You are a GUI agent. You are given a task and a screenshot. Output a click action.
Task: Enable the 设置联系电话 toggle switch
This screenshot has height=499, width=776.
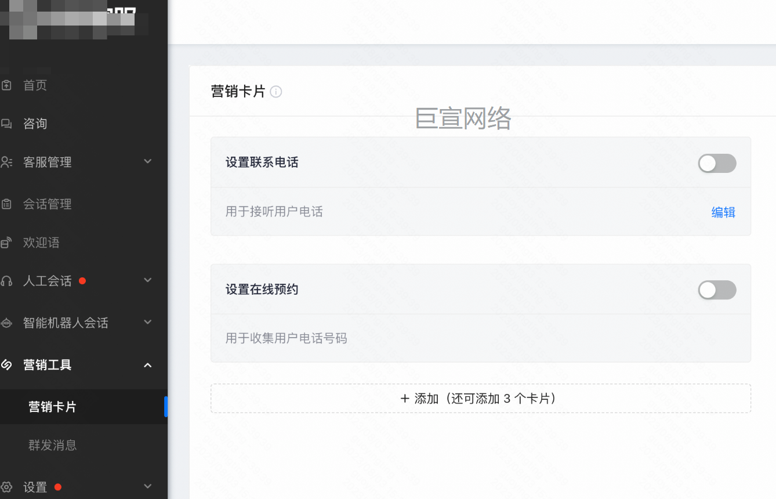click(717, 164)
